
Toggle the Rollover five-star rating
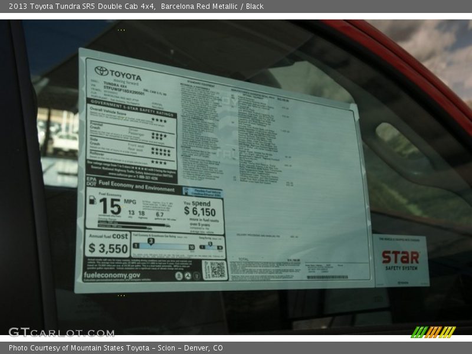tap(159, 161)
